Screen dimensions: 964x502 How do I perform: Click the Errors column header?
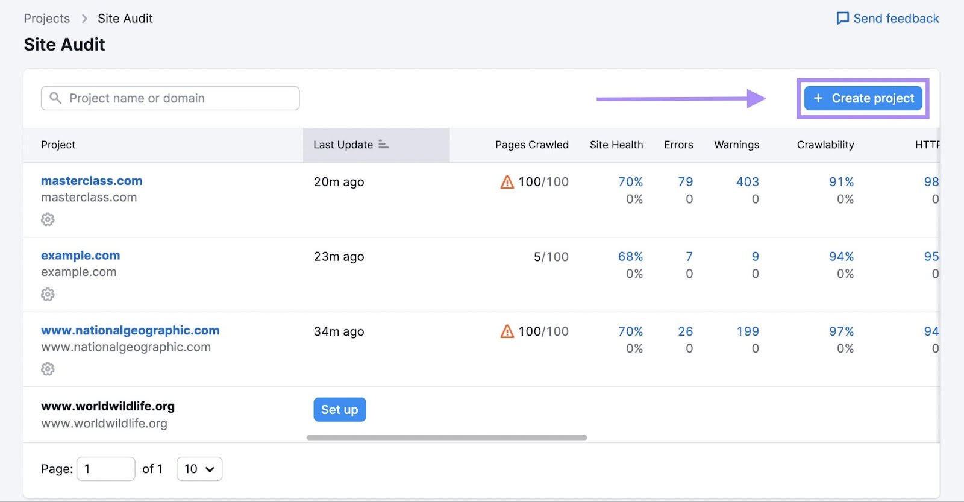678,145
